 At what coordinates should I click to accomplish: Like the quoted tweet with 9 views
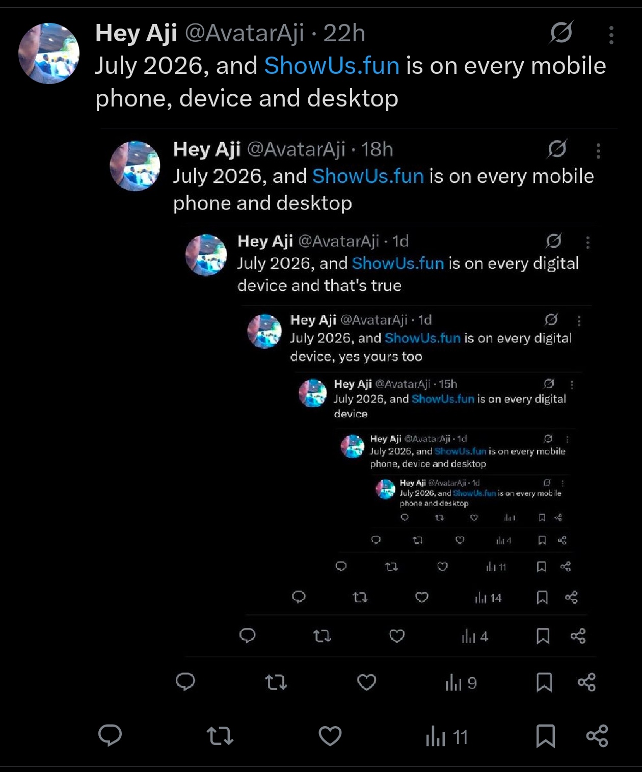[x=366, y=682]
